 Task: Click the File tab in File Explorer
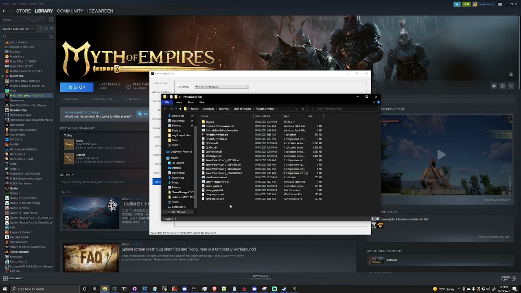[167, 102]
